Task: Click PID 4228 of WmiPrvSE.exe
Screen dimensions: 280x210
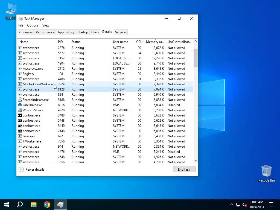Action: click(61, 110)
